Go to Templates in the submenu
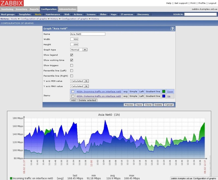Viewport: 218px width, 180px height. 25,14
